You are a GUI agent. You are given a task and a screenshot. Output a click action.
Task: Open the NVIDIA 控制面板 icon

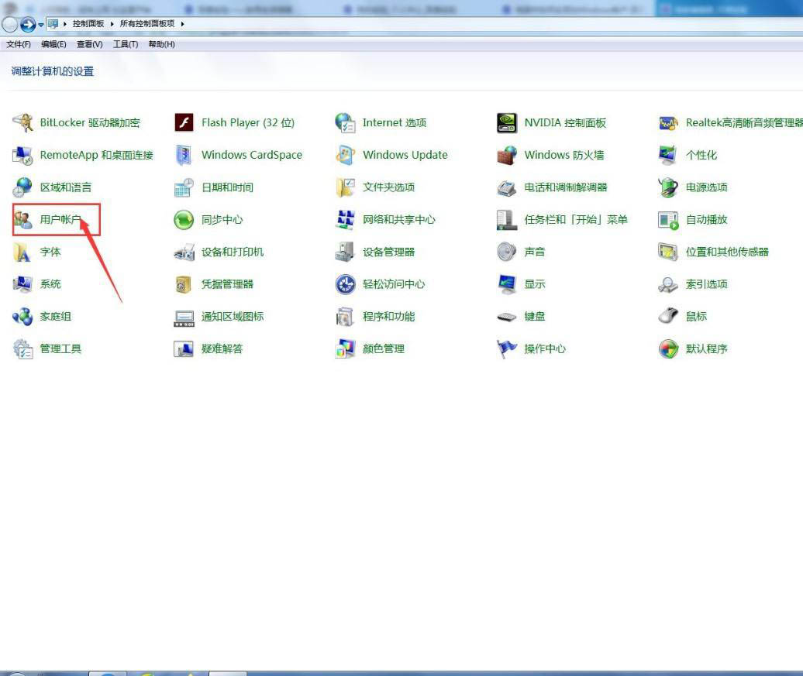point(507,123)
